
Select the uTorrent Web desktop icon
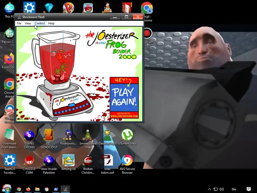[x=127, y=137]
